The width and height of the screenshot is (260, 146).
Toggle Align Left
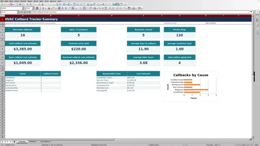59,8
